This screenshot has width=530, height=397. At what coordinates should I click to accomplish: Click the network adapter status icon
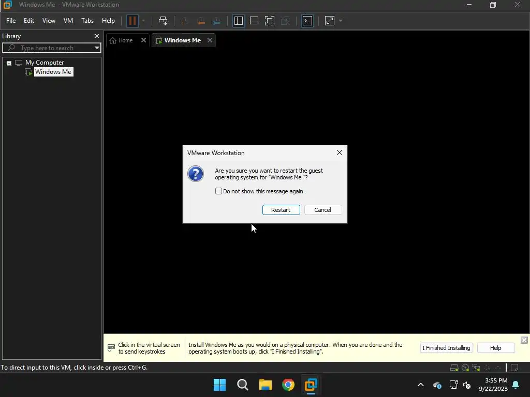pyautogui.click(x=476, y=368)
